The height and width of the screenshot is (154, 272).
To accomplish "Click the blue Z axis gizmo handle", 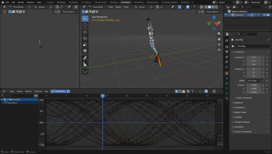I will click(x=214, y=17).
